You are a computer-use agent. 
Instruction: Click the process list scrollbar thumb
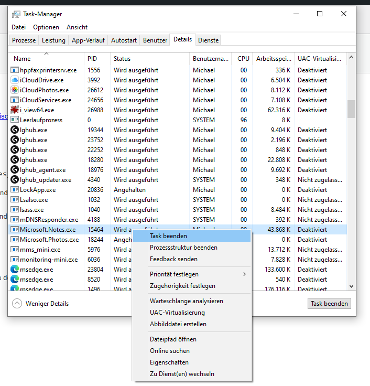(x=351, y=109)
